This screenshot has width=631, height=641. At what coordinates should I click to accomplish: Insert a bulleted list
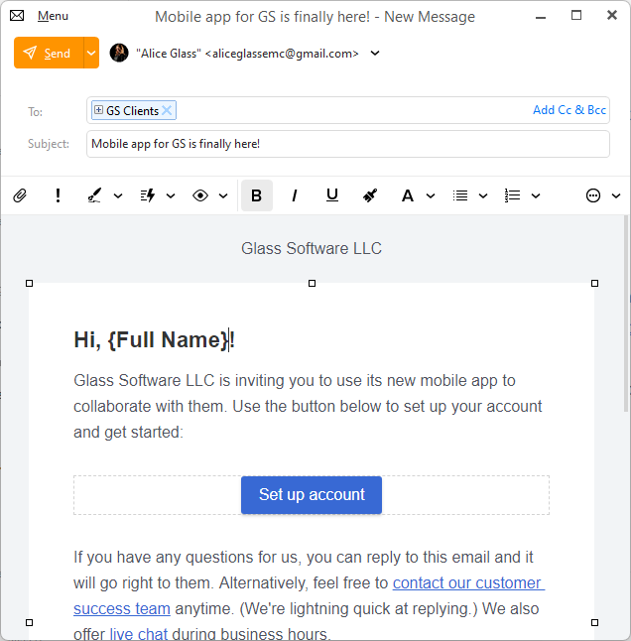pos(460,195)
